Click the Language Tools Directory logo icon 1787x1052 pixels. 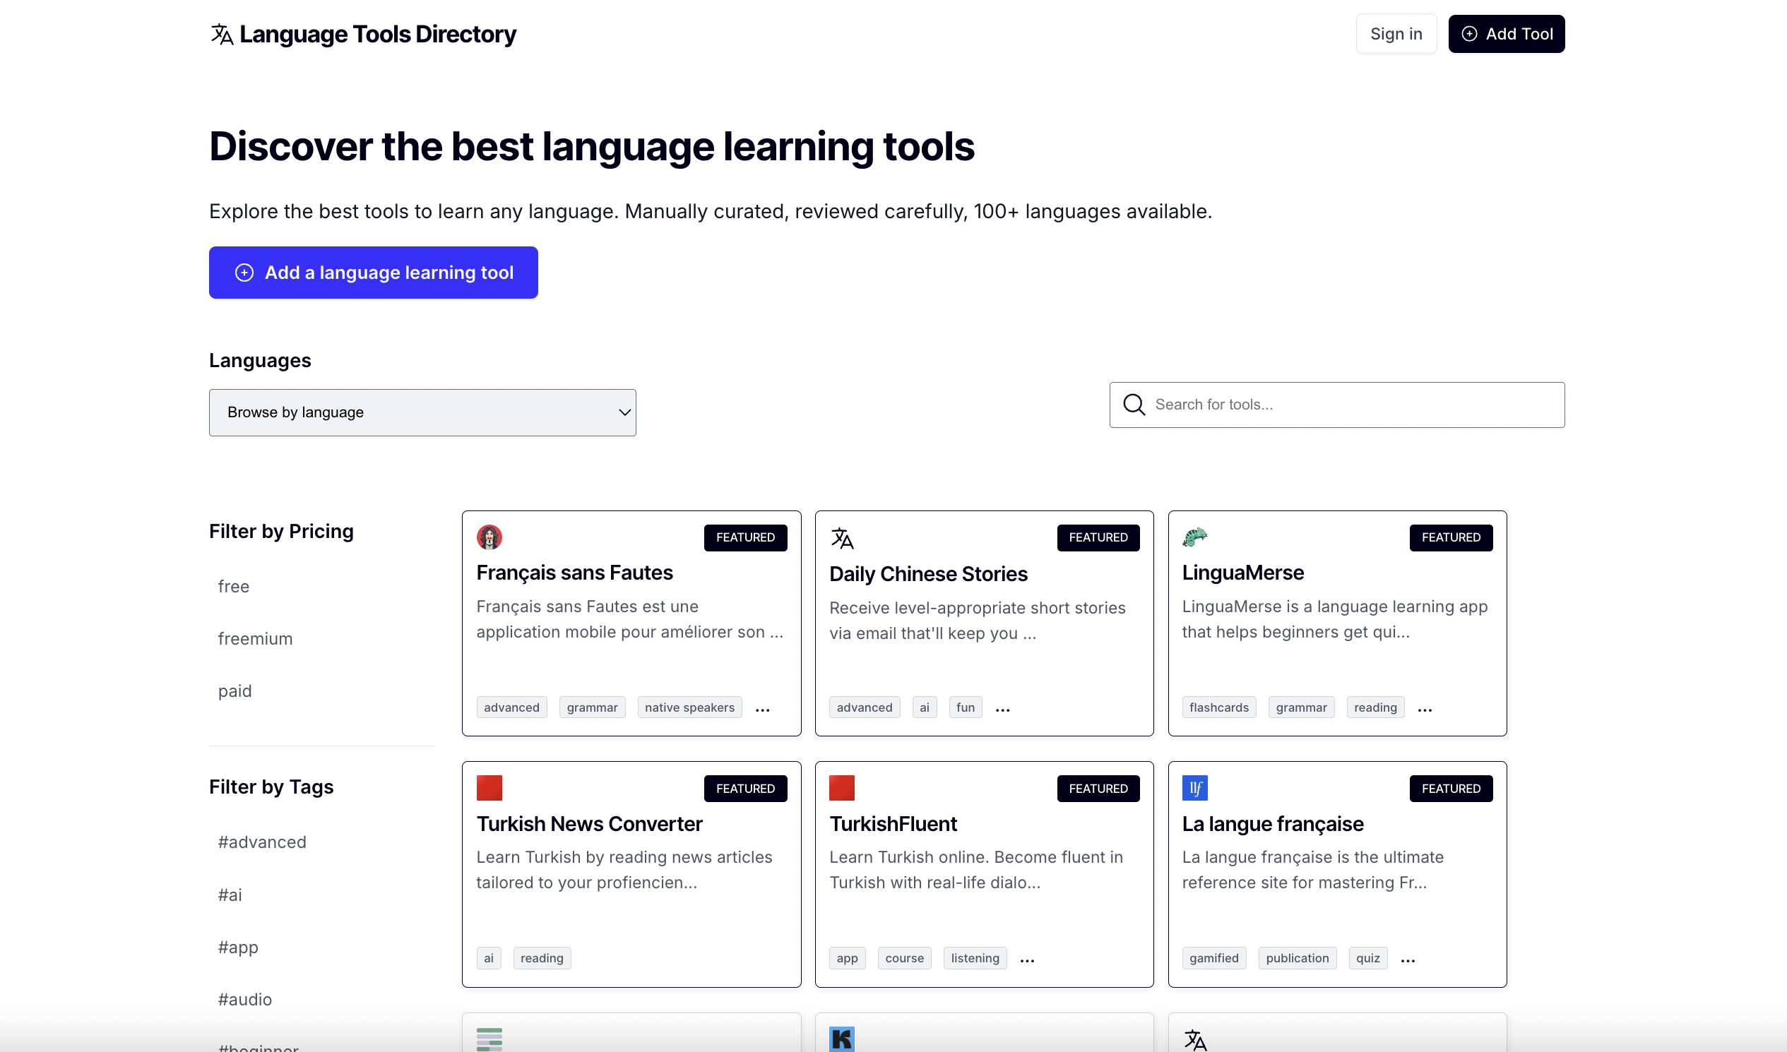coord(220,34)
